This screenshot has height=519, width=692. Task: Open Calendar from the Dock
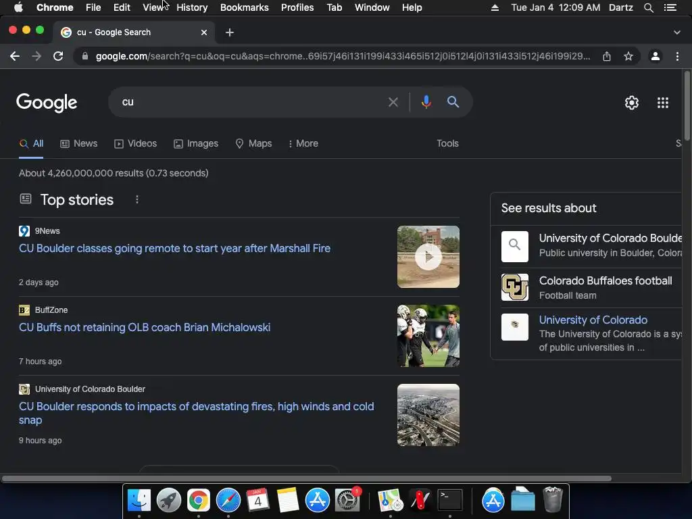point(257,500)
